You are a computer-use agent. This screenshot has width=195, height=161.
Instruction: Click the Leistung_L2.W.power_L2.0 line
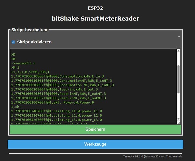click(x=56, y=115)
